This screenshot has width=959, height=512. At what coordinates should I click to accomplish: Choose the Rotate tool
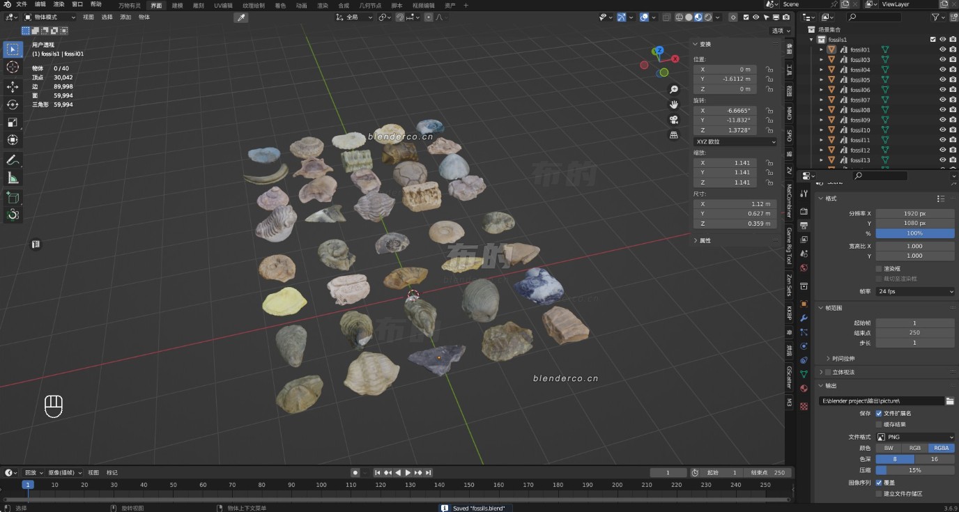[x=13, y=104]
